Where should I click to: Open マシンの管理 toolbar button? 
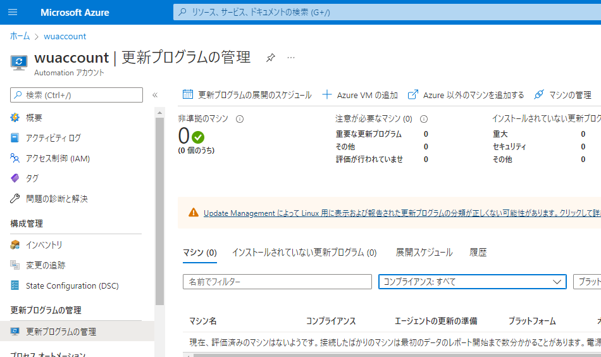[562, 95]
